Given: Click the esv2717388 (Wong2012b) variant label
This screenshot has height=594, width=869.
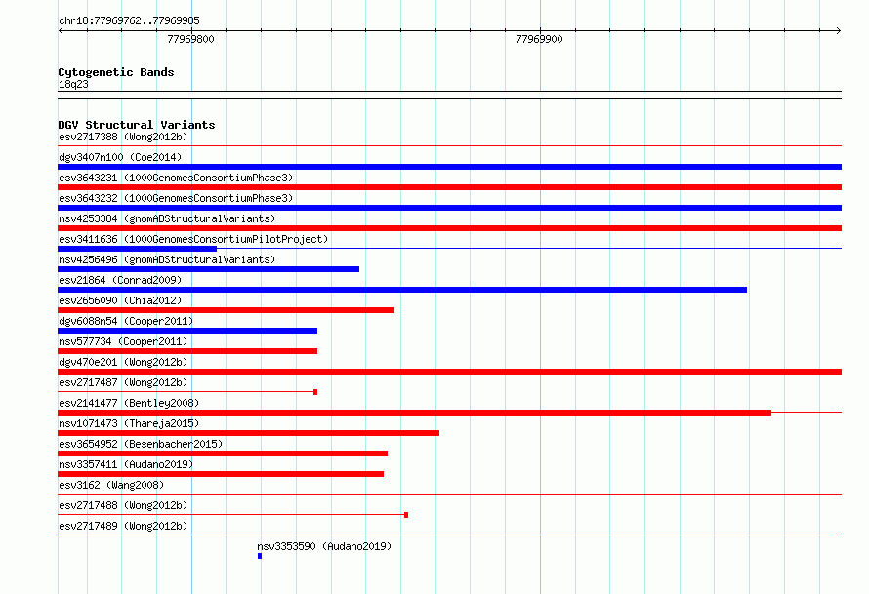Looking at the screenshot, I should coord(123,137).
